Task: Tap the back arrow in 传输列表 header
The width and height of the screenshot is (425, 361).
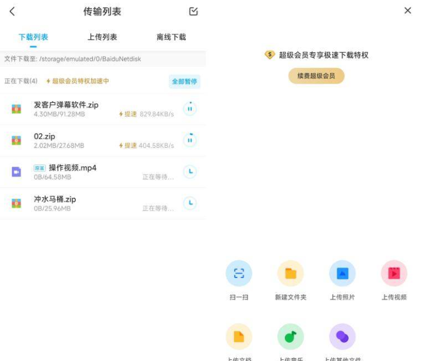Action: [12, 11]
